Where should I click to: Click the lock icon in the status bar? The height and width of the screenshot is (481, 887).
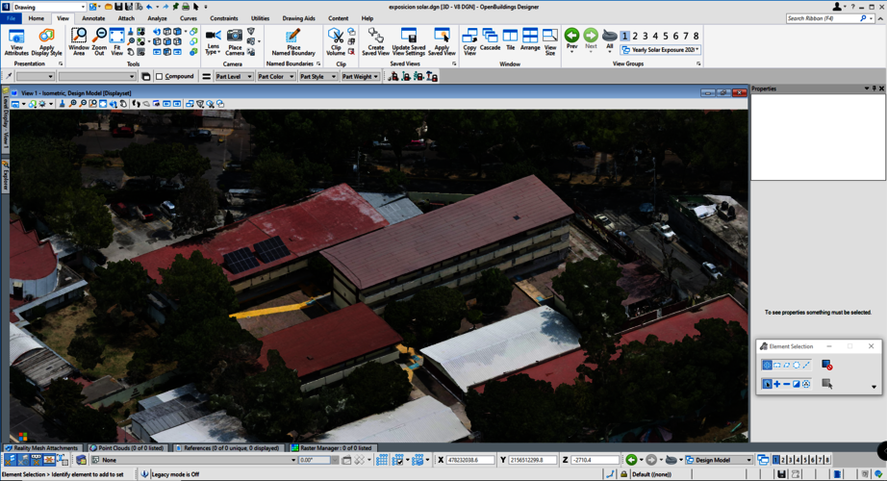pyautogui.click(x=623, y=474)
